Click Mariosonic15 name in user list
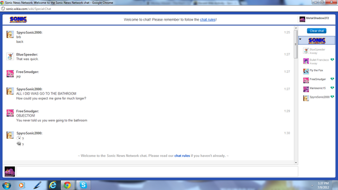 click(317, 88)
